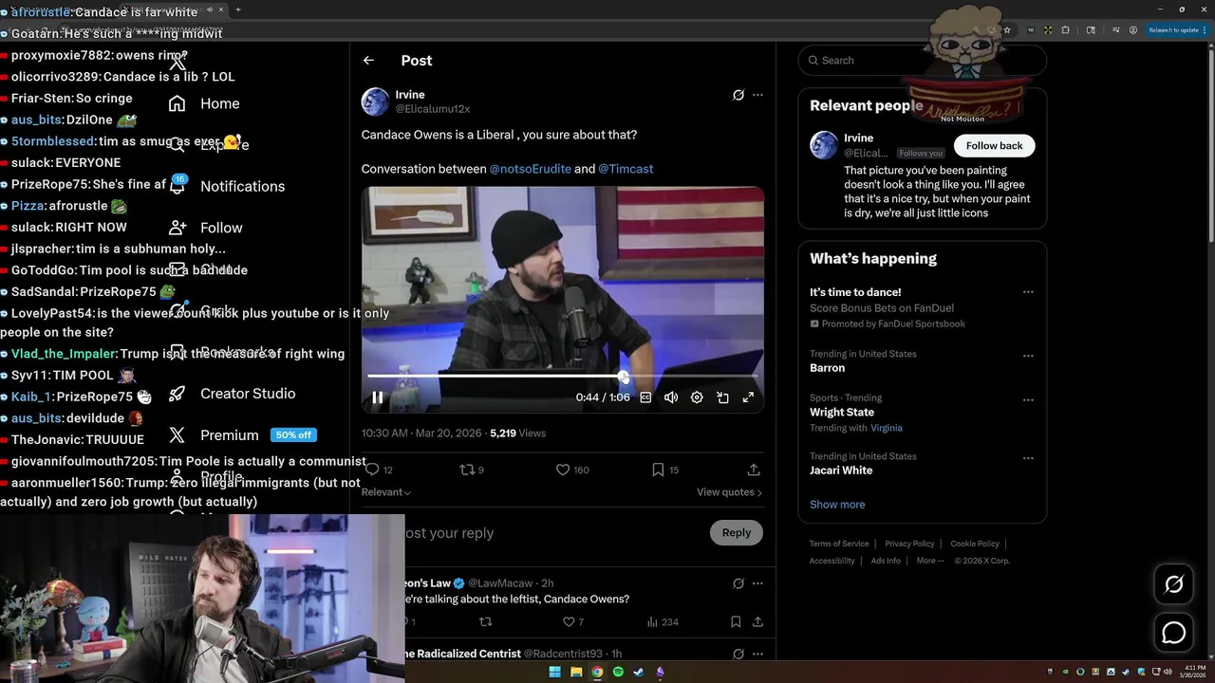The height and width of the screenshot is (683, 1215).
Task: Bookmark the LawMacaw reply
Action: [x=736, y=622]
